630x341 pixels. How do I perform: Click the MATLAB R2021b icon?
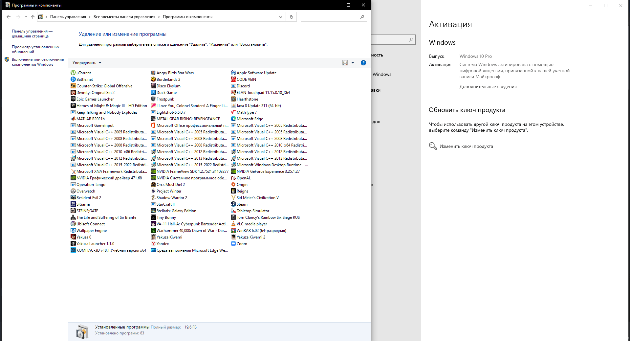point(73,119)
